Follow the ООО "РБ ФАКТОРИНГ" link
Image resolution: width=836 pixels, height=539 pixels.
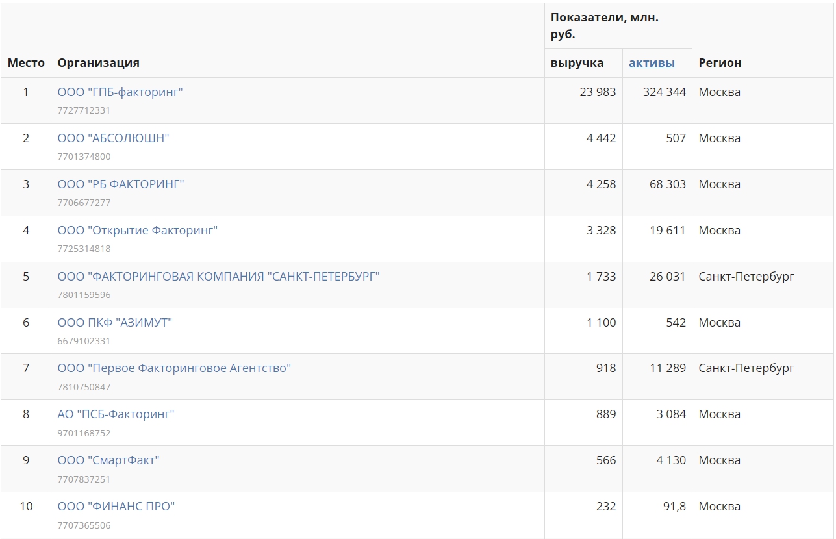point(121,184)
